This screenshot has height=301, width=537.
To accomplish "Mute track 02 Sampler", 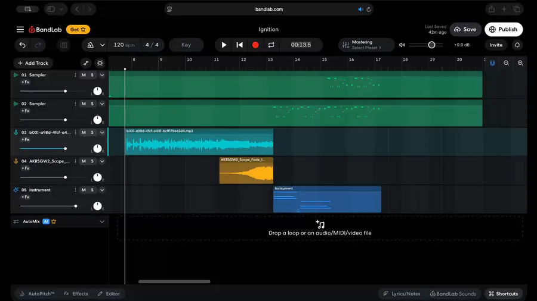I will click(84, 104).
